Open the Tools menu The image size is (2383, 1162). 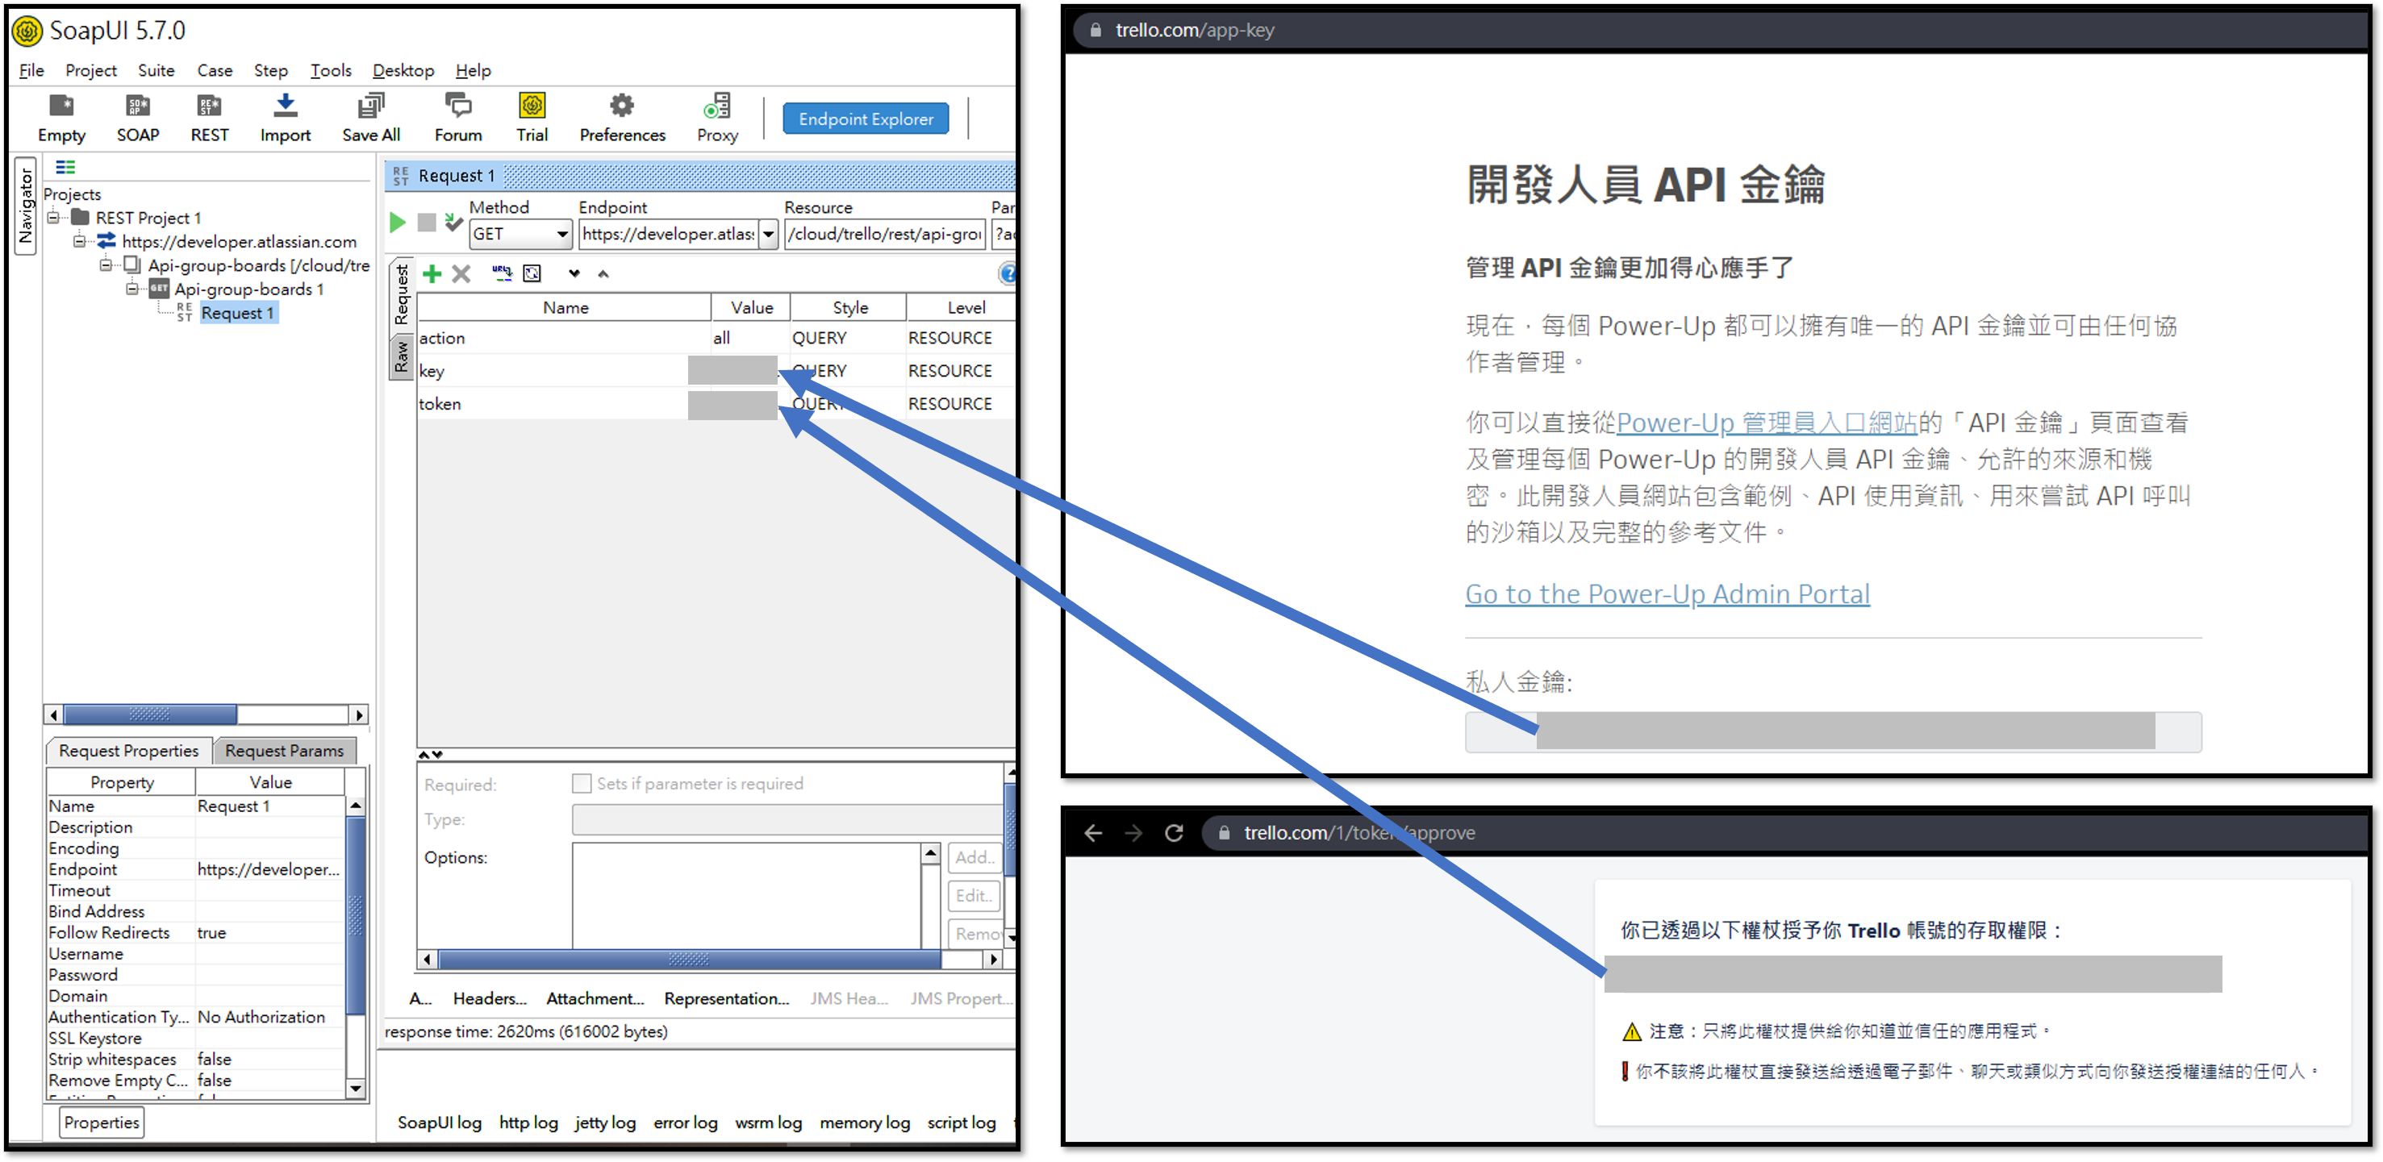click(330, 70)
